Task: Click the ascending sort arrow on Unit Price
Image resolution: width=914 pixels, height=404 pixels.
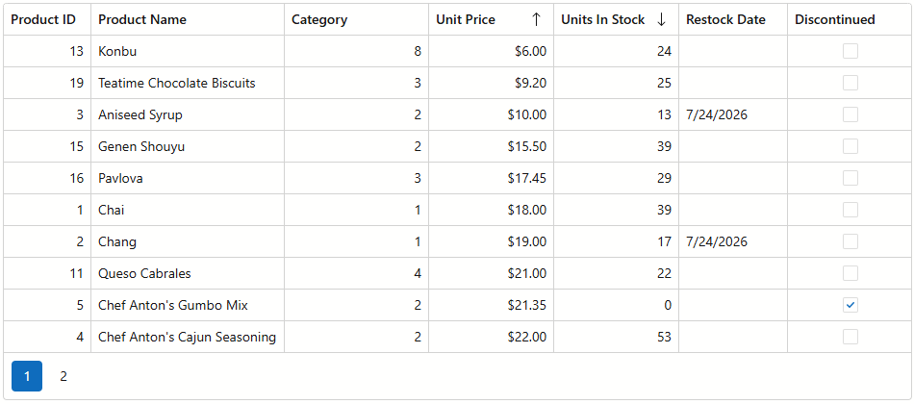Action: 536,20
